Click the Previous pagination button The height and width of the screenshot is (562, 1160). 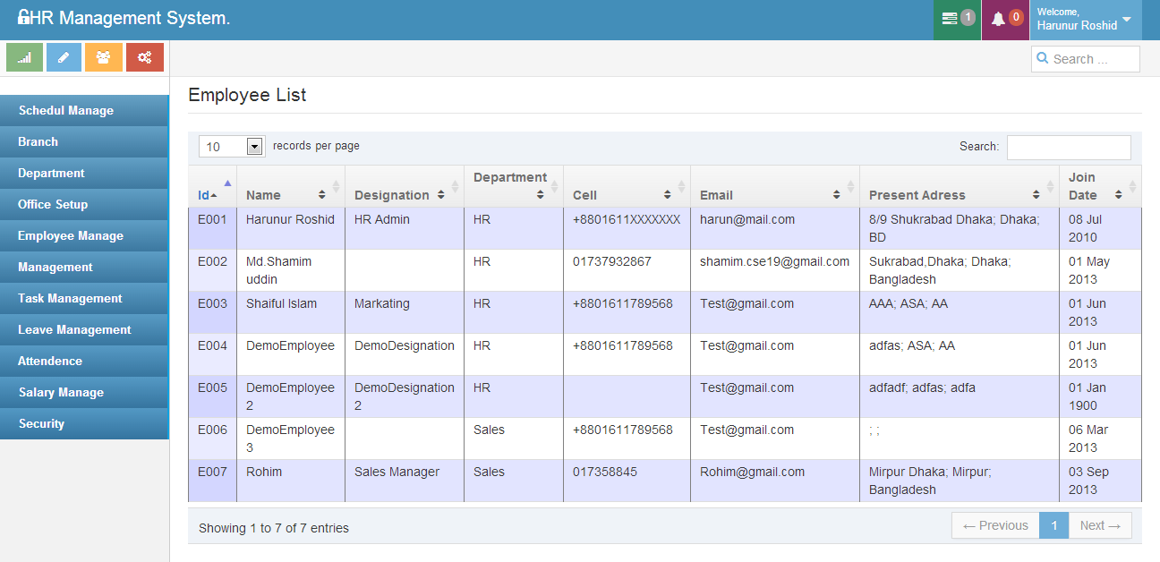pyautogui.click(x=995, y=526)
